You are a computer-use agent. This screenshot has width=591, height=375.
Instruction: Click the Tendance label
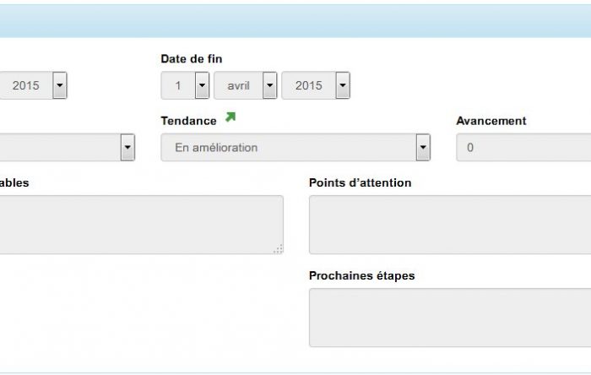[x=188, y=121]
